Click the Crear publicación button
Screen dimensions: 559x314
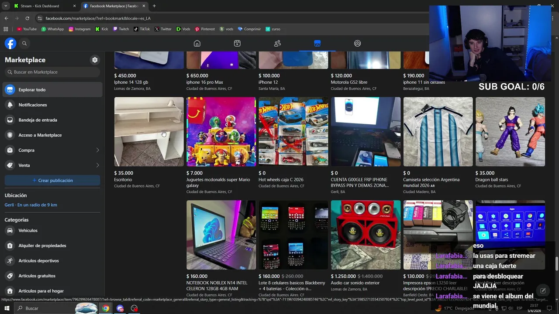coord(52,180)
